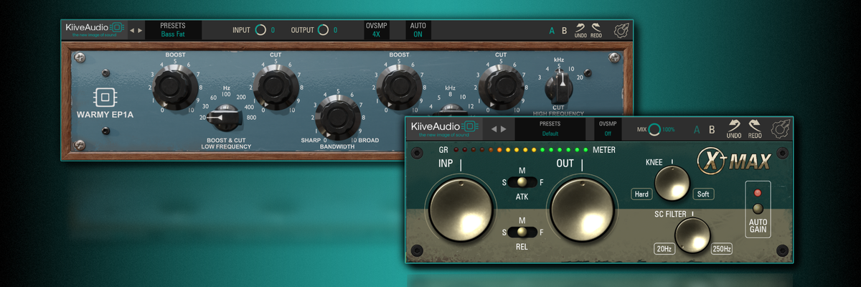861x287 pixels.
Task: Click the X-MAX logo
Action: tap(735, 161)
